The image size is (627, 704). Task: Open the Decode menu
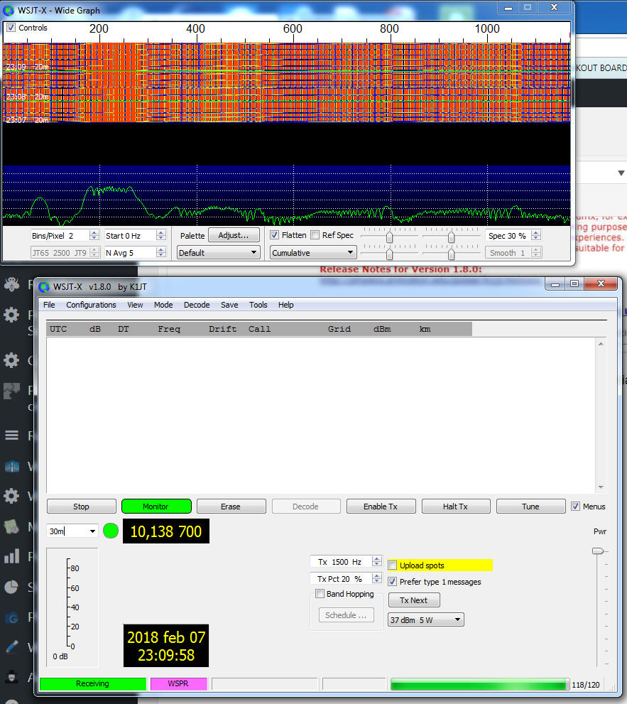(x=197, y=305)
